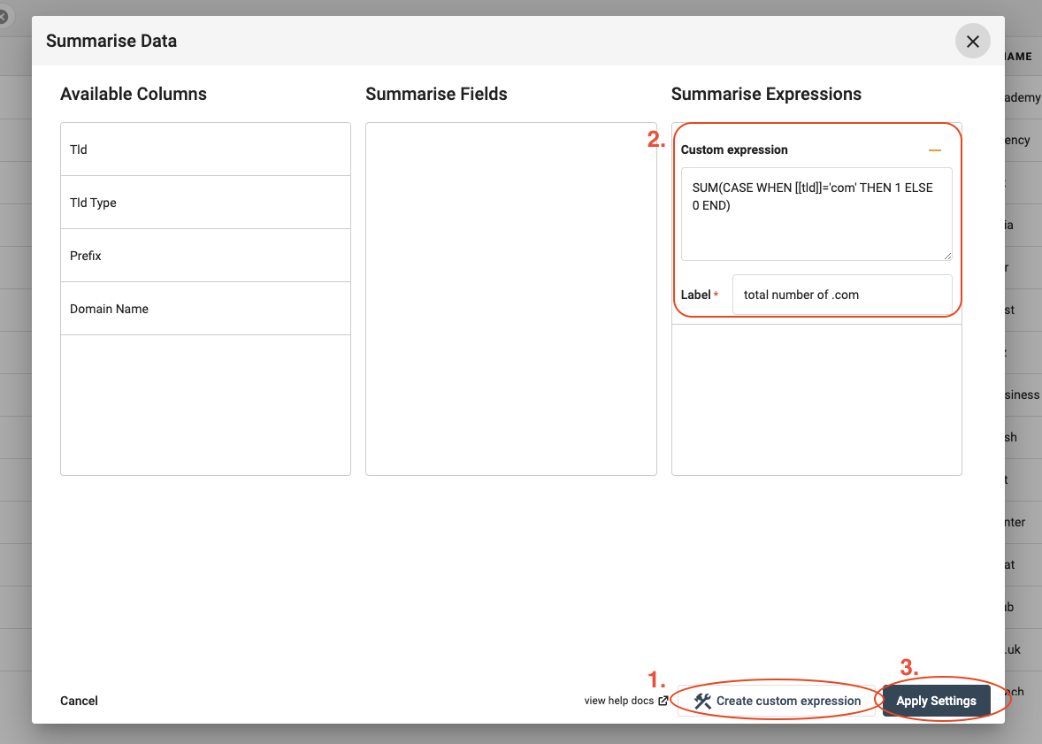Pick the Domain Name column

pyautogui.click(x=205, y=309)
